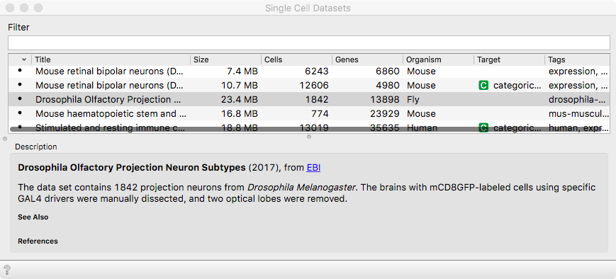Click the bullet marker in 7.4 MB row
616x279 pixels.
20,70
